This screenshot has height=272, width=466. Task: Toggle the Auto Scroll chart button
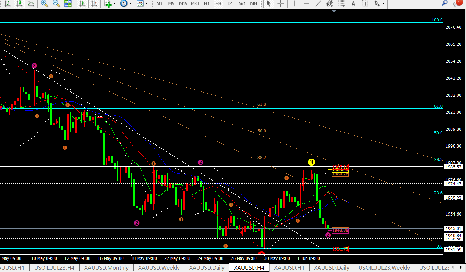[82, 3]
